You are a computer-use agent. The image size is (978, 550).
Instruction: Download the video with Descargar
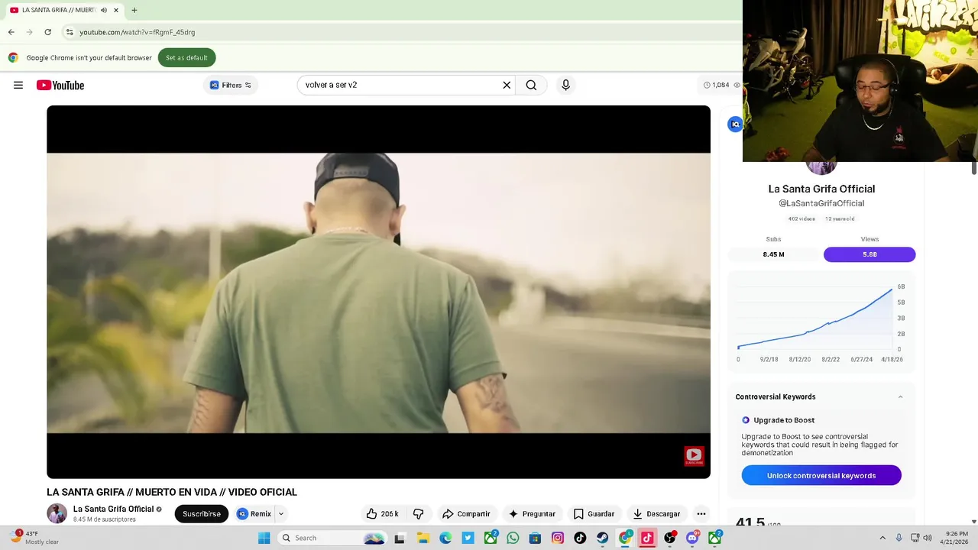tap(656, 514)
